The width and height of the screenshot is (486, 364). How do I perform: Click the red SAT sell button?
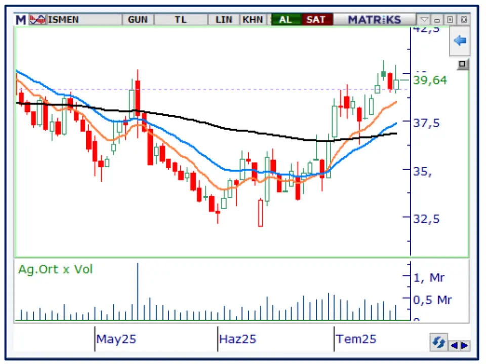pos(316,20)
